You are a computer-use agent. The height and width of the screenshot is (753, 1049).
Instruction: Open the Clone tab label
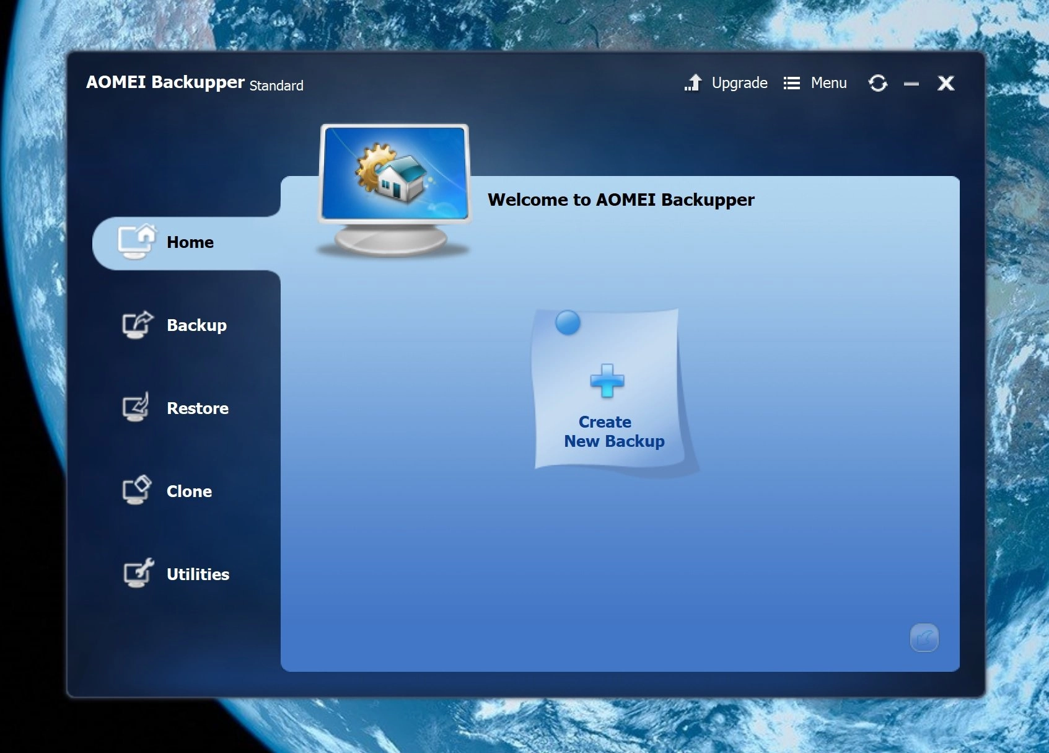(189, 491)
